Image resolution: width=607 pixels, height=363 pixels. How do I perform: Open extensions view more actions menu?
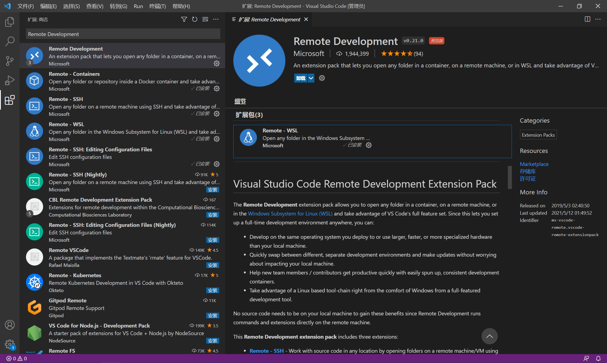tap(216, 19)
